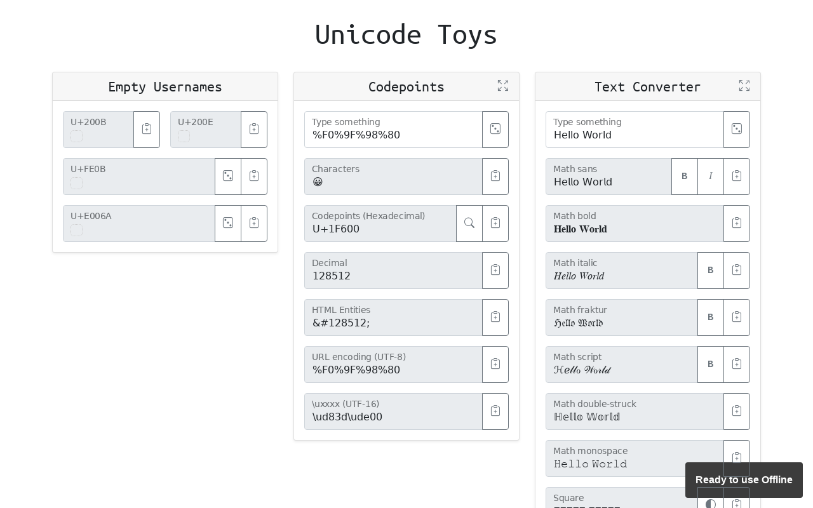The height and width of the screenshot is (508, 813).
Task: Randomize the Text Converter input
Action: 737,130
